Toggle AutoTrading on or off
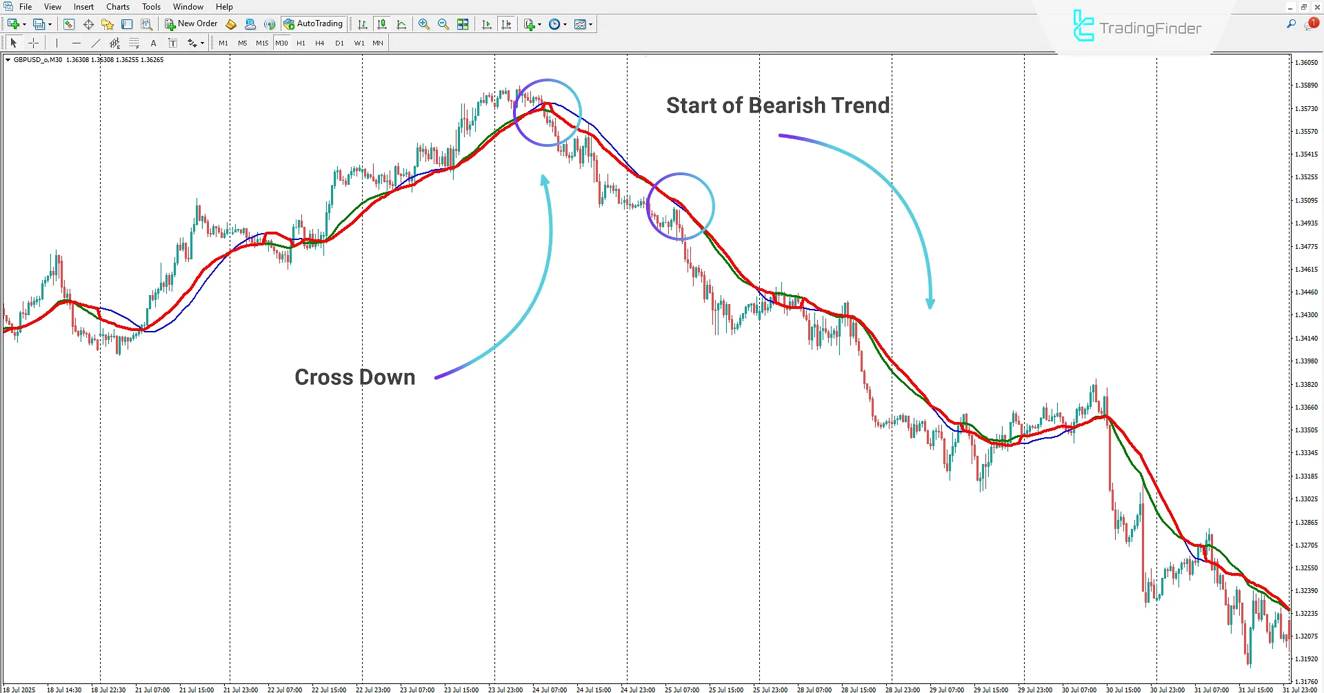 314,24
